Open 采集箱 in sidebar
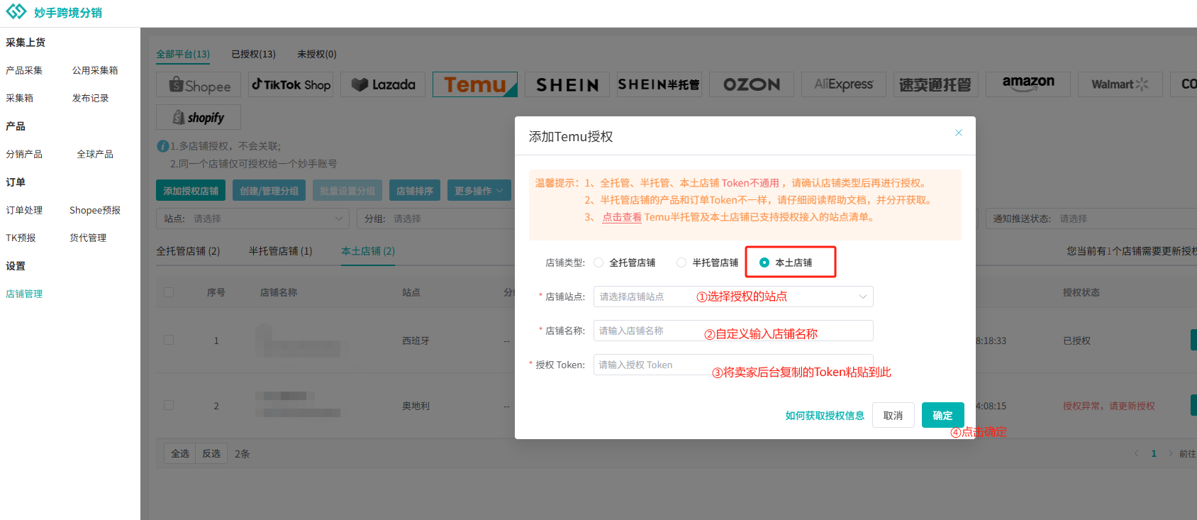 click(19, 98)
